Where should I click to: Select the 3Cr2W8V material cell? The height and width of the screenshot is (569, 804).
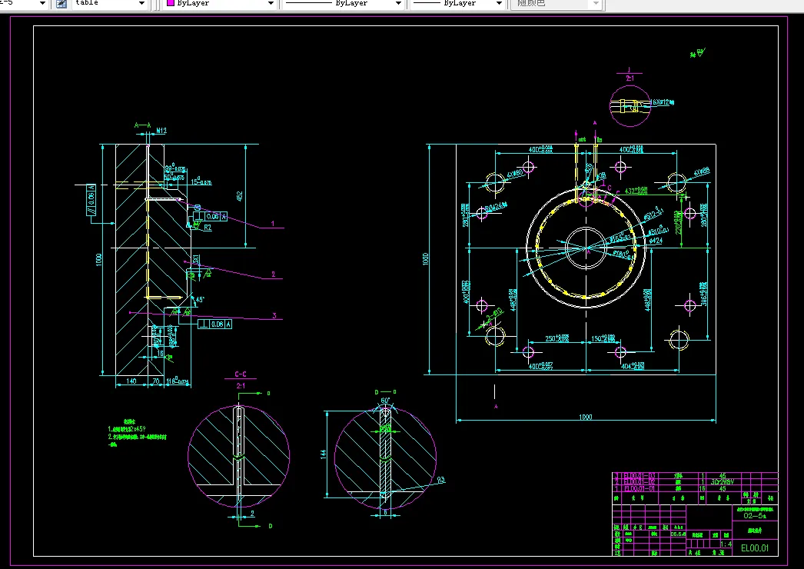point(723,482)
